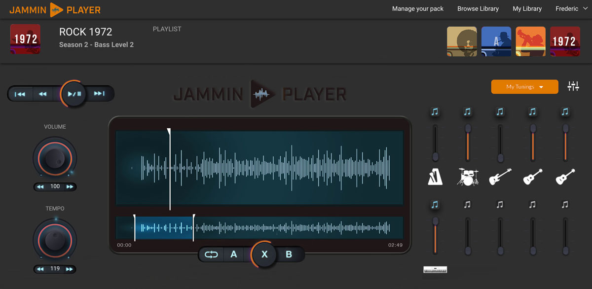592x289 pixels.
Task: Select the orange trumpet playlist thumbnail
Action: click(x=531, y=41)
